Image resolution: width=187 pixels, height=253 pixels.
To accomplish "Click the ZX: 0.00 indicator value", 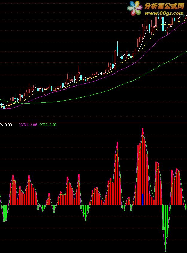I will coord(6,125).
